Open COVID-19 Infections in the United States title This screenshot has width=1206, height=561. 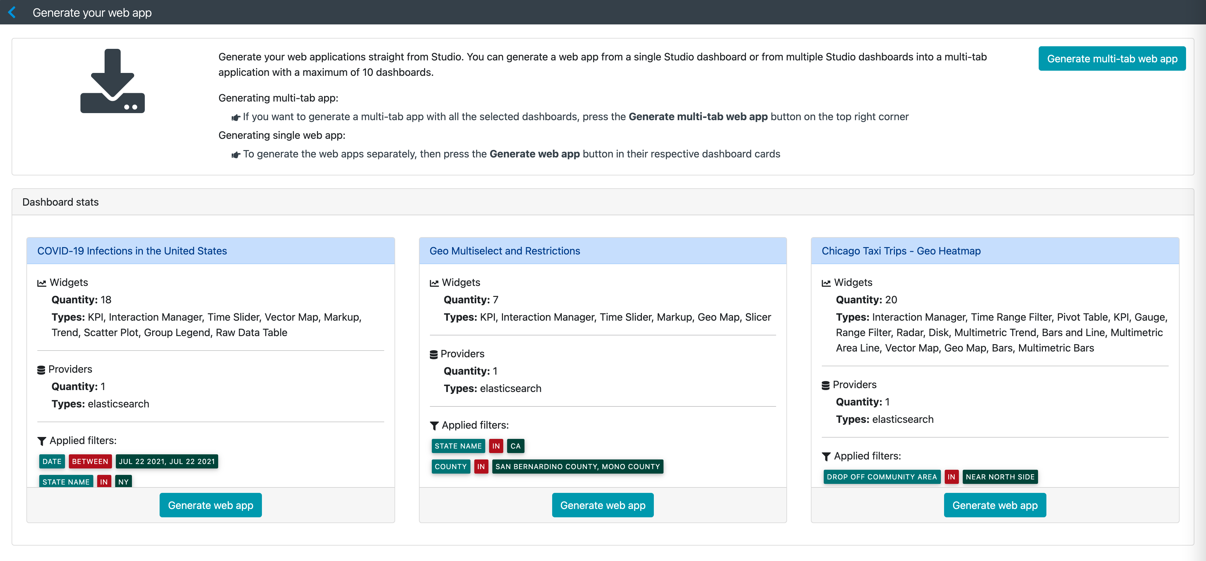(x=132, y=251)
